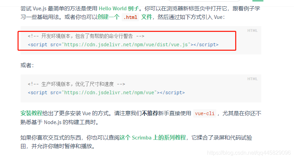This screenshot has width=294, height=159.
Task: Click the 生产环境版本 code comment line
Action: (76, 84)
